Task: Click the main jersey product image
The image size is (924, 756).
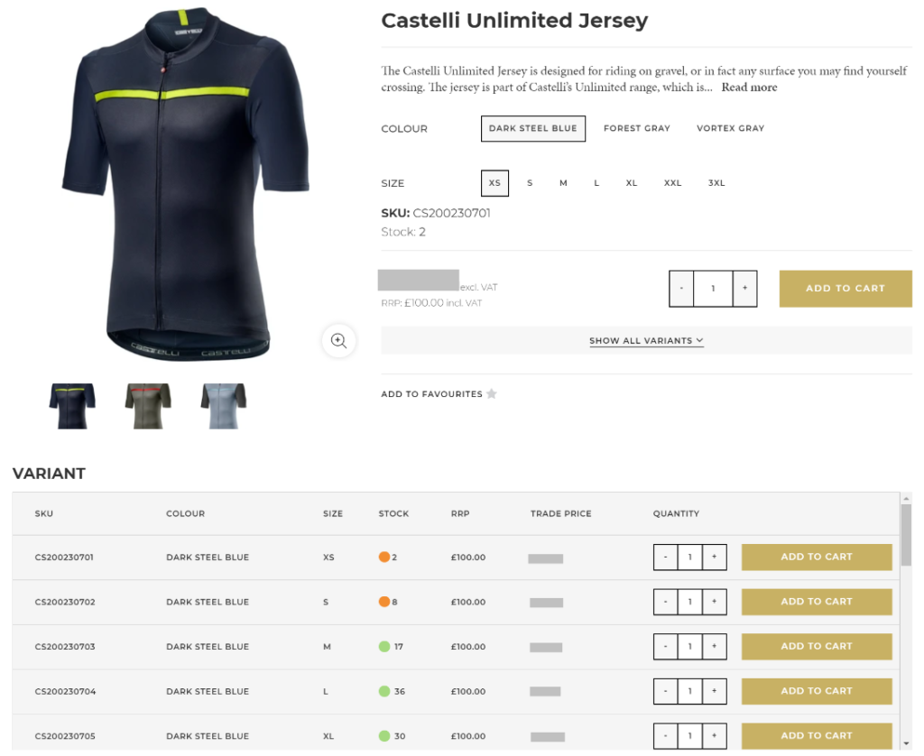Action: coord(185,184)
